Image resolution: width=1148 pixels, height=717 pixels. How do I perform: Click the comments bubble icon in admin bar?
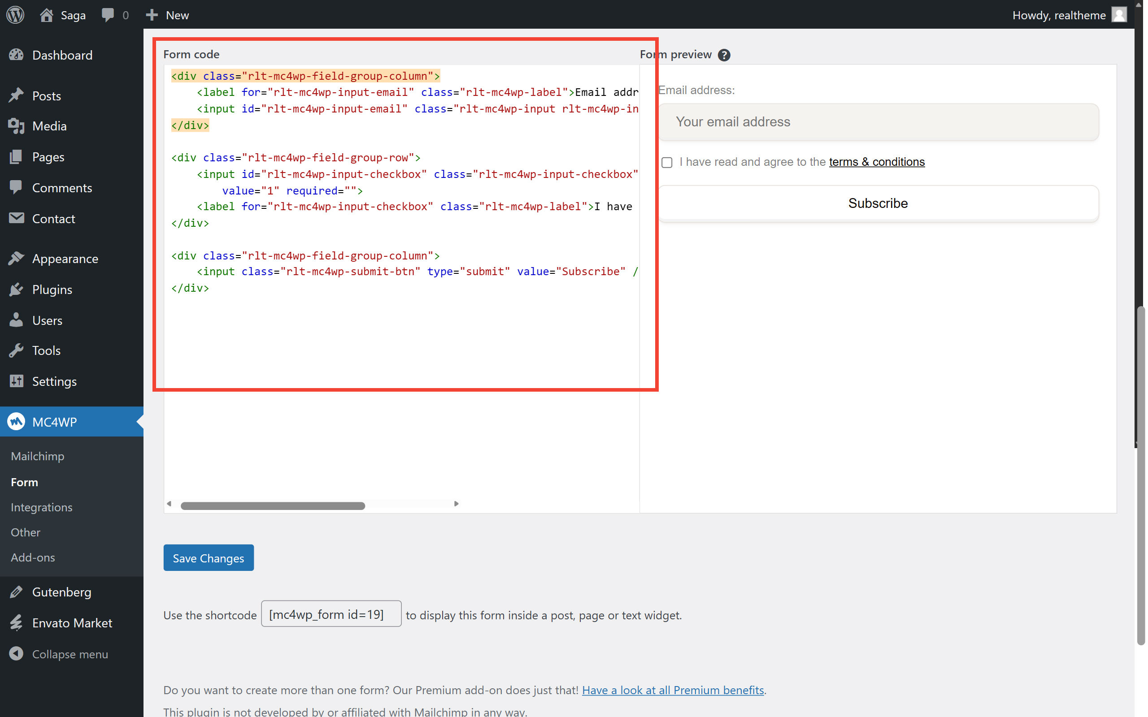coord(108,15)
